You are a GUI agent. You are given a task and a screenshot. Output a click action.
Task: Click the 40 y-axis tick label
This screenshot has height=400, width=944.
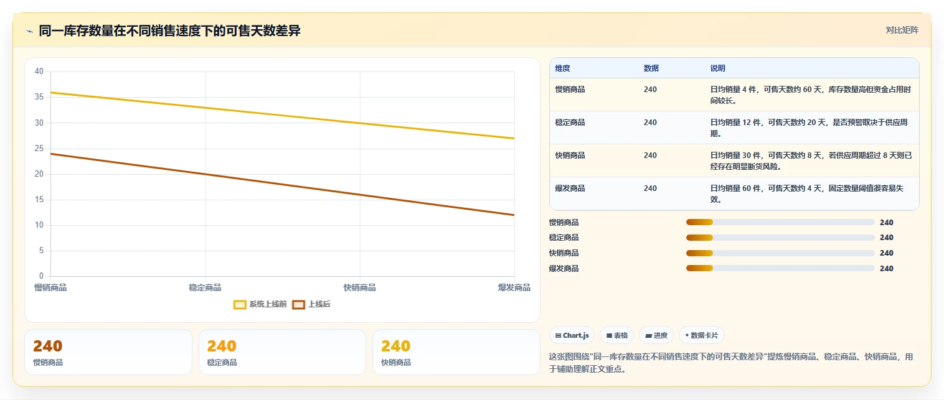click(x=39, y=72)
